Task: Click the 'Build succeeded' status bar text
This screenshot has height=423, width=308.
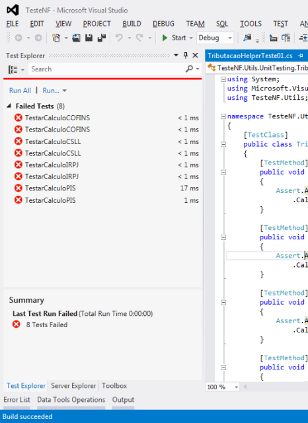Action: [27, 416]
